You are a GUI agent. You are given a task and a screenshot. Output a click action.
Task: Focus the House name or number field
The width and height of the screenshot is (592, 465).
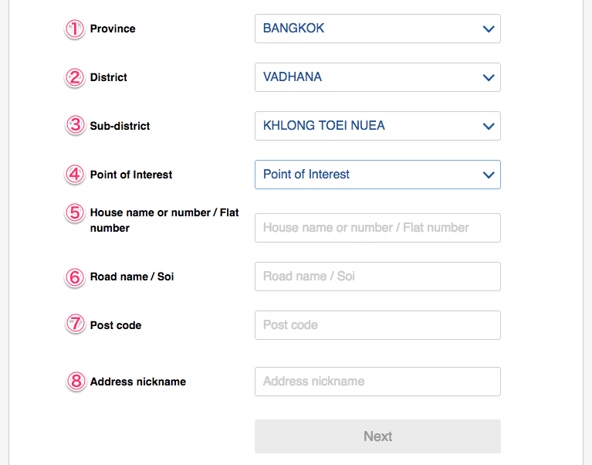pyautogui.click(x=377, y=228)
